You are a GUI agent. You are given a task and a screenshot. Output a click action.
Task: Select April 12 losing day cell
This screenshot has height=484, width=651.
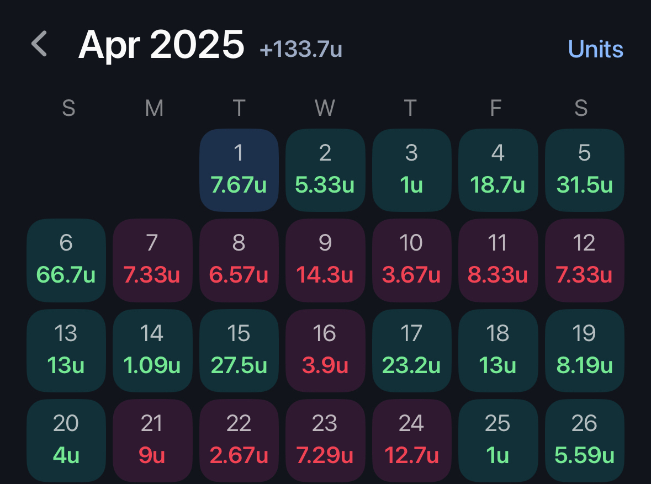[584, 260]
